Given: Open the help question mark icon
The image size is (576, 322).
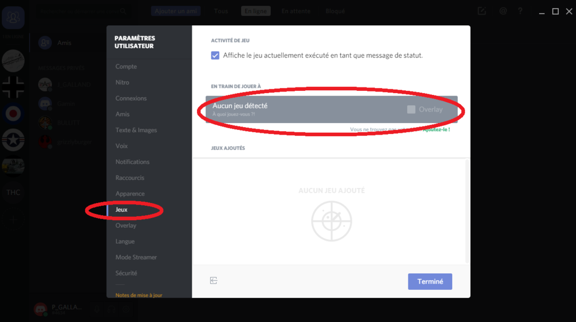Looking at the screenshot, I should click(x=520, y=11).
